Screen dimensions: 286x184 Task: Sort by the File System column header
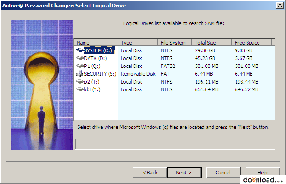point(175,43)
